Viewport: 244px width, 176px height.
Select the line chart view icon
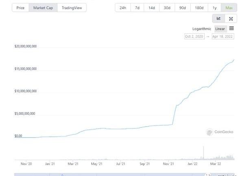click(x=219, y=18)
